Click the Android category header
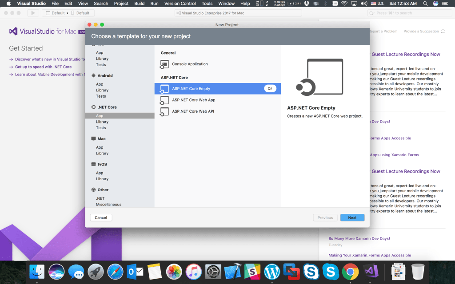This screenshot has width=455, height=284. [x=102, y=75]
